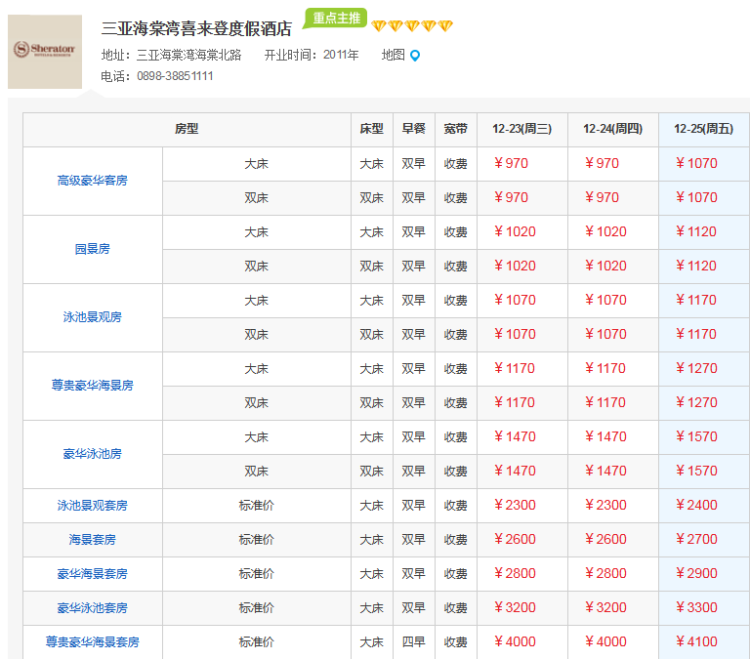Screen dimensions: 750x659
Task: Click the gold diamond rating icons
Action: point(411,26)
